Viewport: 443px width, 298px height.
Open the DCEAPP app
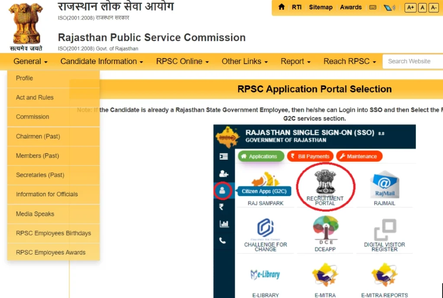325,234
